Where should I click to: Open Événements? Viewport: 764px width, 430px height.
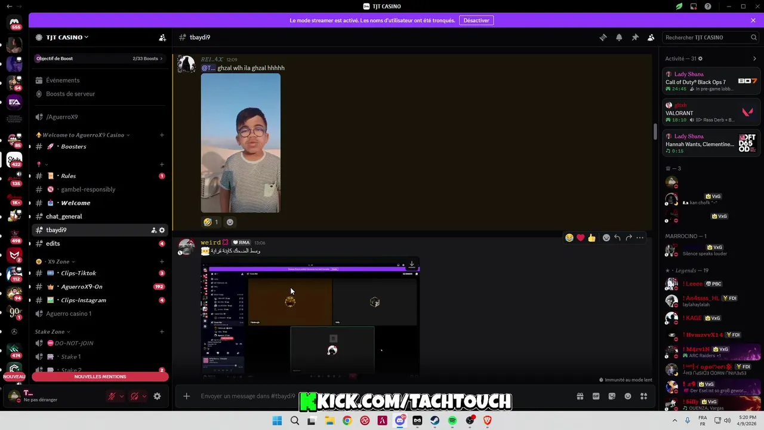point(100,80)
